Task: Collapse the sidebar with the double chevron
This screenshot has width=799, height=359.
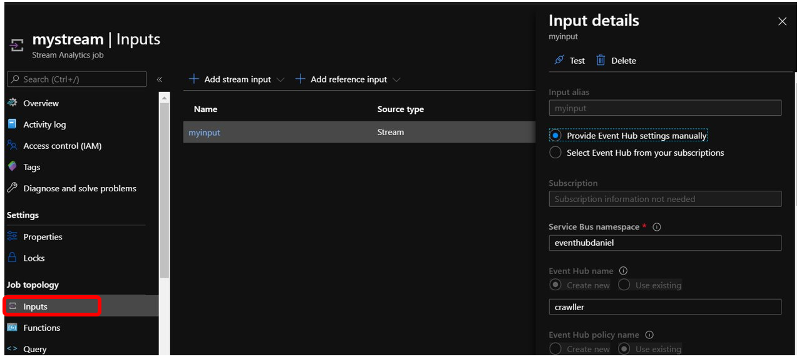Action: pyautogui.click(x=160, y=79)
